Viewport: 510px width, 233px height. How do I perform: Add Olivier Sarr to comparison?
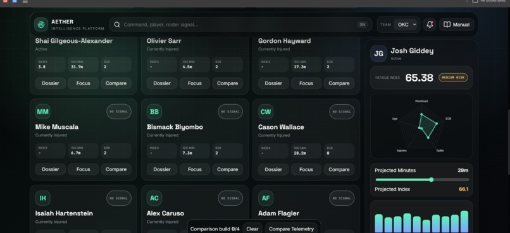click(x=228, y=83)
